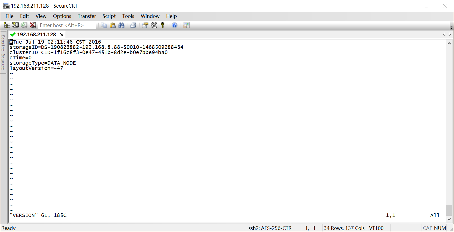
Task: Click the tab scroll right arrow
Action: pos(450,34)
